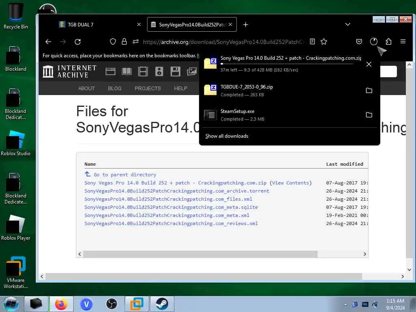Open site permissions icon in address bar

(x=136, y=42)
